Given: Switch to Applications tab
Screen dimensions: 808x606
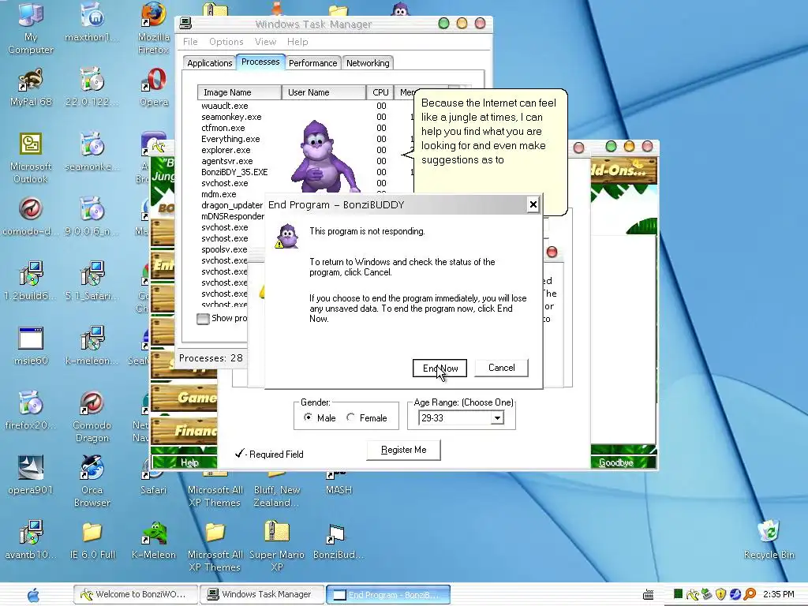Looking at the screenshot, I should click(209, 63).
